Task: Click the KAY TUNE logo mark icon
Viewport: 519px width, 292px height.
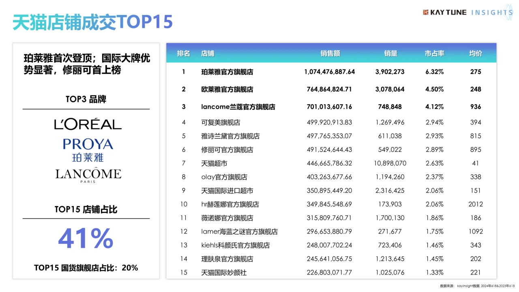Action: [425, 12]
